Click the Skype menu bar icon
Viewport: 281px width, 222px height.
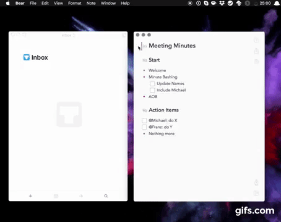click(x=206, y=3)
